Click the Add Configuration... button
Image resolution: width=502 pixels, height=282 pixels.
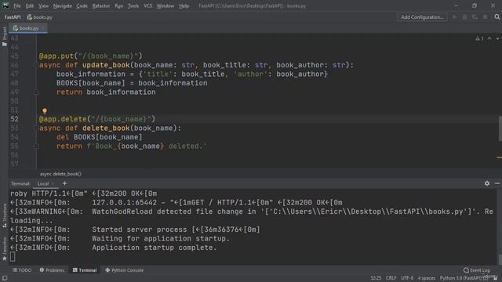point(422,17)
